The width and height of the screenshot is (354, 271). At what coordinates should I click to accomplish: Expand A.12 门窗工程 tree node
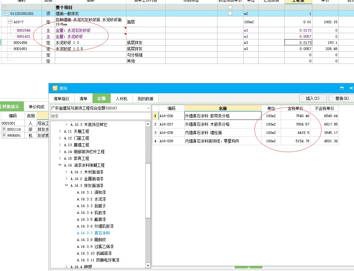[60, 138]
